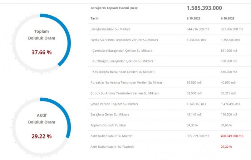Select the Kesikköprü Barajından Çekilen Su Miktarı row
Viewport: 251px width, 160px height.
123,72
